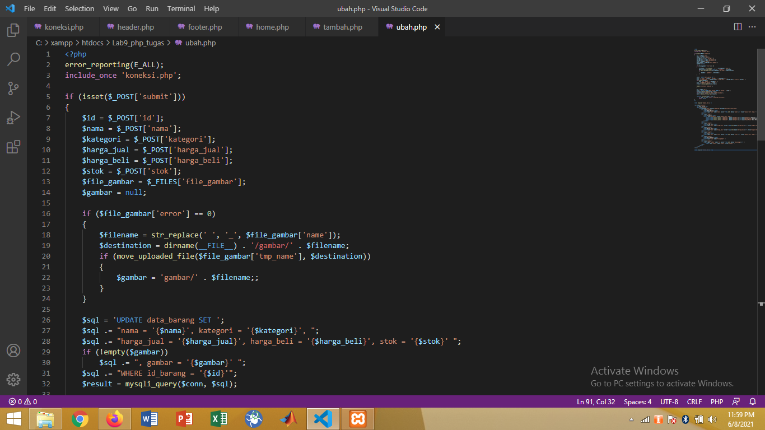Screen dimensions: 765x430
Task: Open Google Chrome from the taskbar
Action: click(80, 419)
